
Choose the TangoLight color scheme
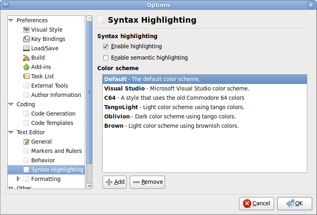pyautogui.click(x=205, y=107)
